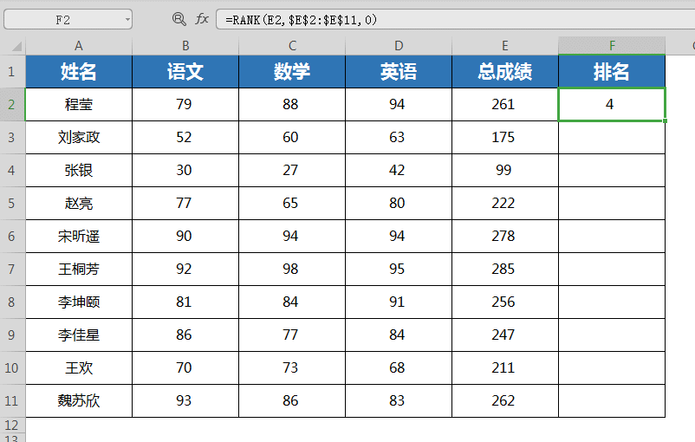
Task: Select empty ranking cell in 刘家政 row
Action: (612, 138)
